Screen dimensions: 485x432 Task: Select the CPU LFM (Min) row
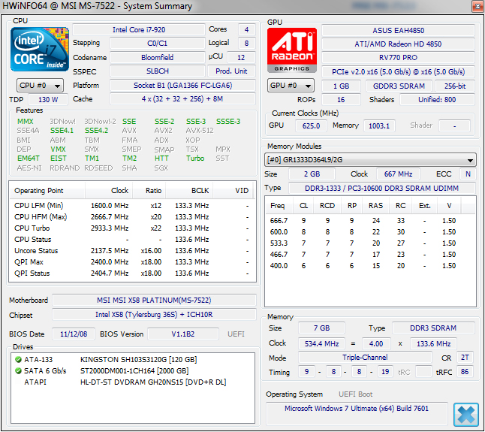(132, 205)
